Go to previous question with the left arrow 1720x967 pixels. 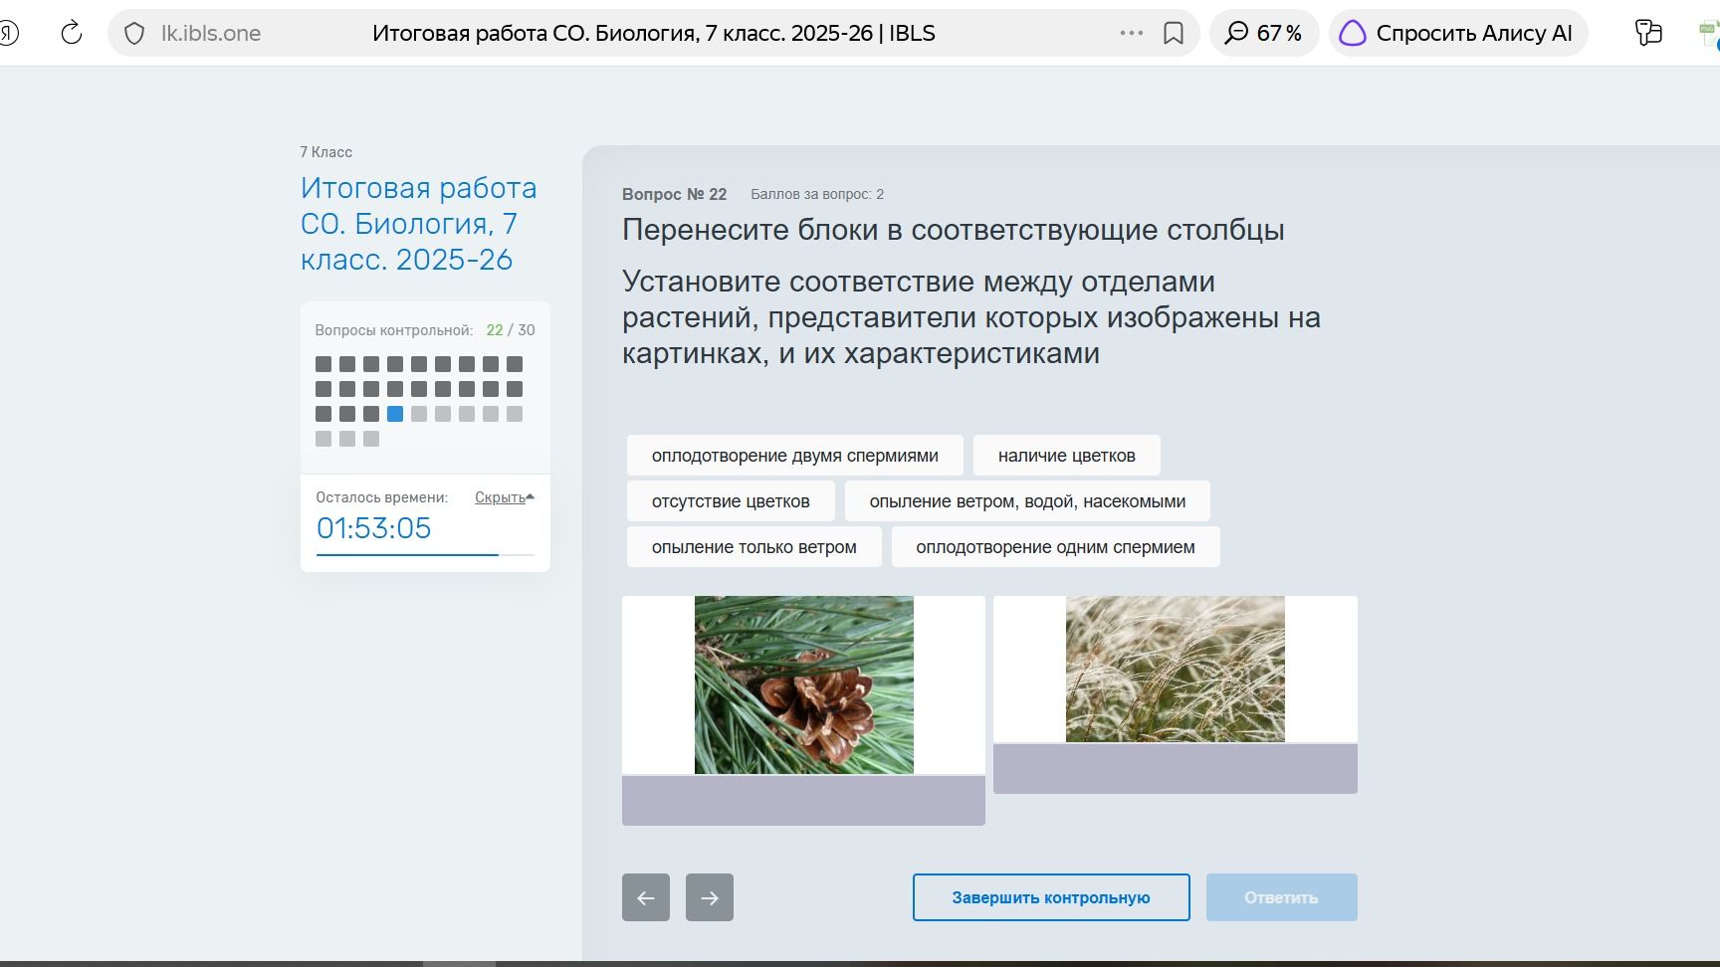[x=646, y=897]
